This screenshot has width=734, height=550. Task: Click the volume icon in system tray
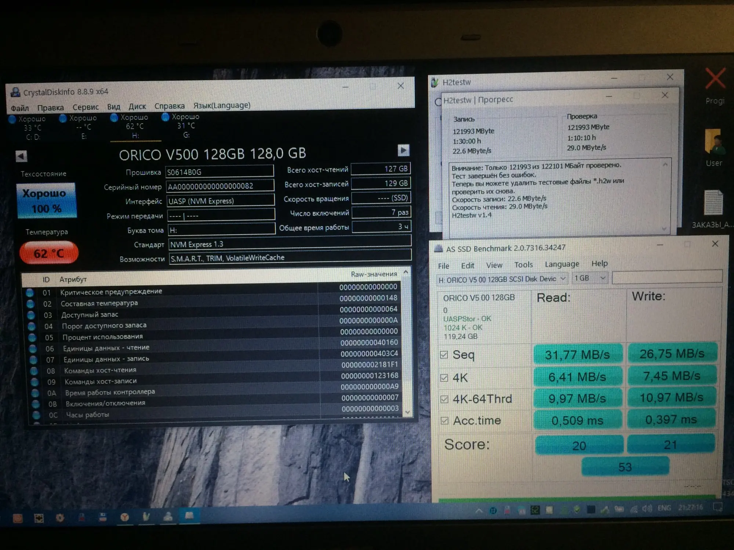[x=647, y=509]
